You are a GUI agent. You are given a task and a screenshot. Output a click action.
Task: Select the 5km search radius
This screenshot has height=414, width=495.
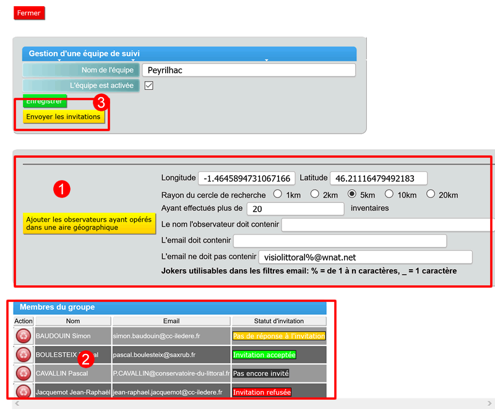tap(352, 194)
